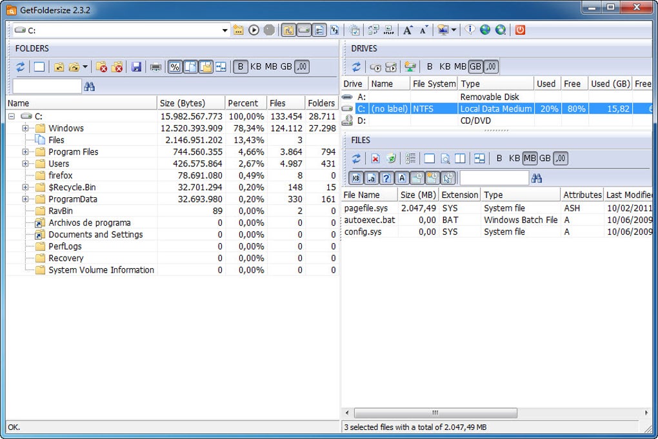Click the delete folder icon in Folders toolbar
Screen dimensions: 658x439
pyautogui.click(x=101, y=66)
